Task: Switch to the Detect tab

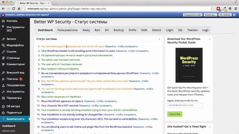Action: tap(156, 30)
